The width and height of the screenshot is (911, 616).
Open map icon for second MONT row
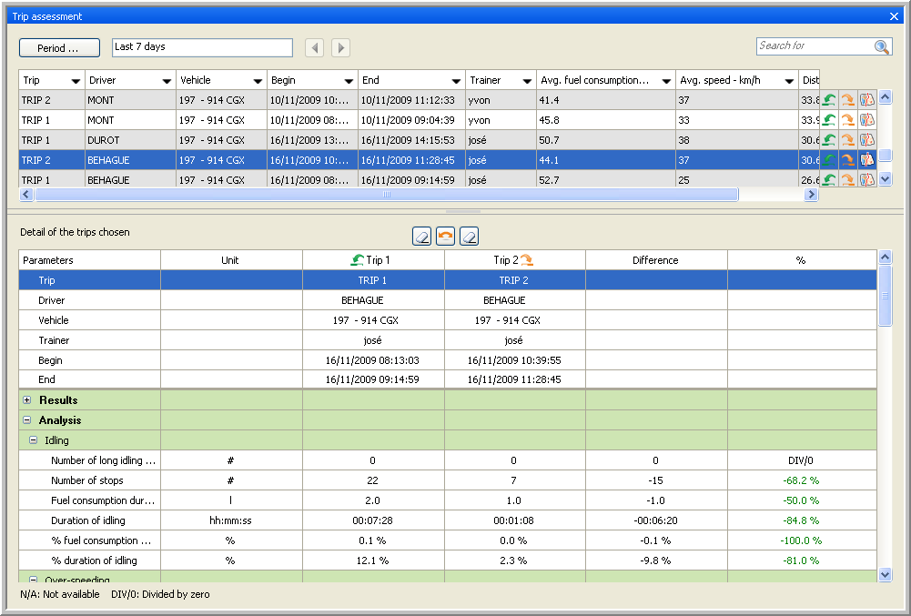point(866,120)
